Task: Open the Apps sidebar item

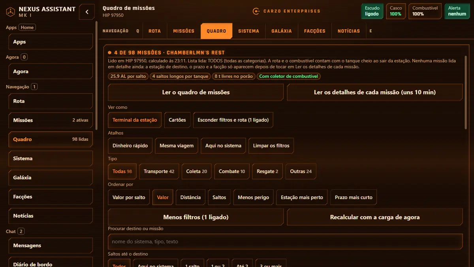Action: pyautogui.click(x=51, y=42)
